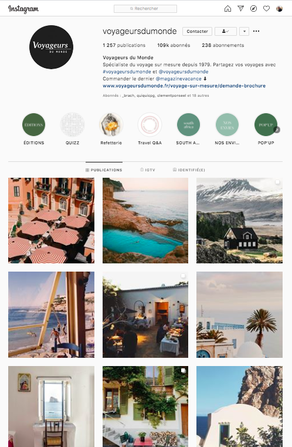The width and height of the screenshot is (292, 447).
Task: Select the PUBLICATIONS tab
Action: click(x=104, y=170)
